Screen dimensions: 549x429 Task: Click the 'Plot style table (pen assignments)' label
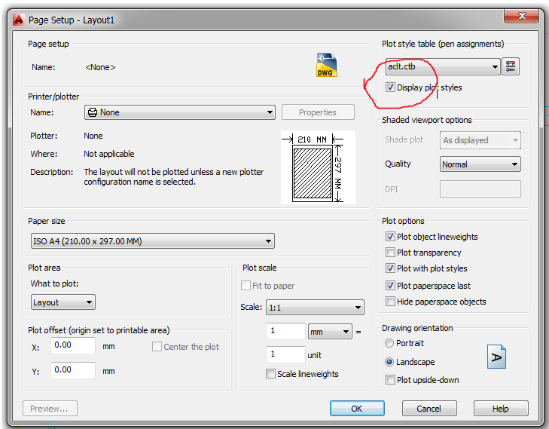[x=443, y=44]
